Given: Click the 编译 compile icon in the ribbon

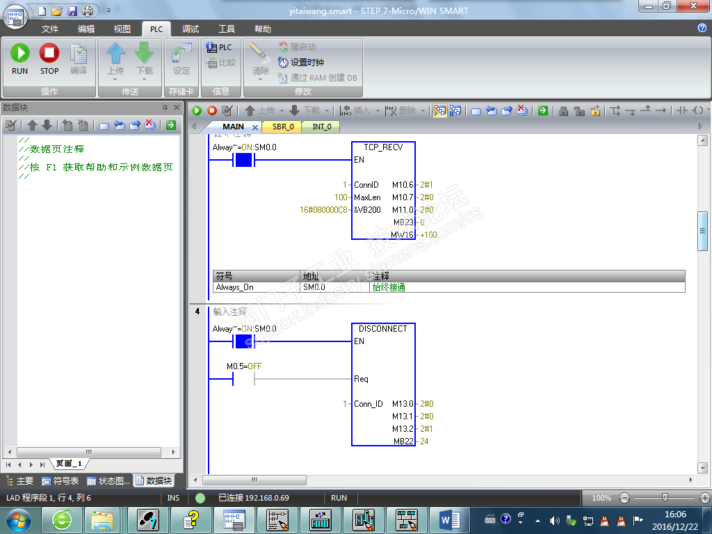Looking at the screenshot, I should [79, 58].
